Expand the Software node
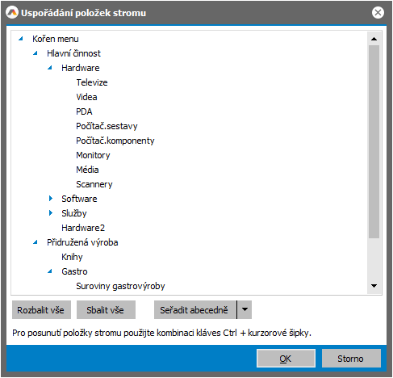The height and width of the screenshot is (378, 393). 51,199
